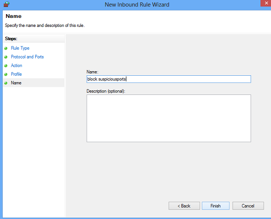Image resolution: width=271 pixels, height=219 pixels.
Task: Jump to the Action step
Action: pos(16,66)
